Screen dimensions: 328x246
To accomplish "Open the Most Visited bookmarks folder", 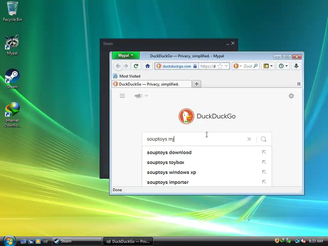I will (x=127, y=76).
